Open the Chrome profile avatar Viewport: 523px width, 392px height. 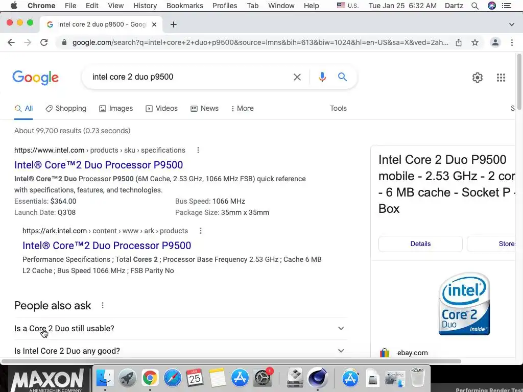coord(495,42)
